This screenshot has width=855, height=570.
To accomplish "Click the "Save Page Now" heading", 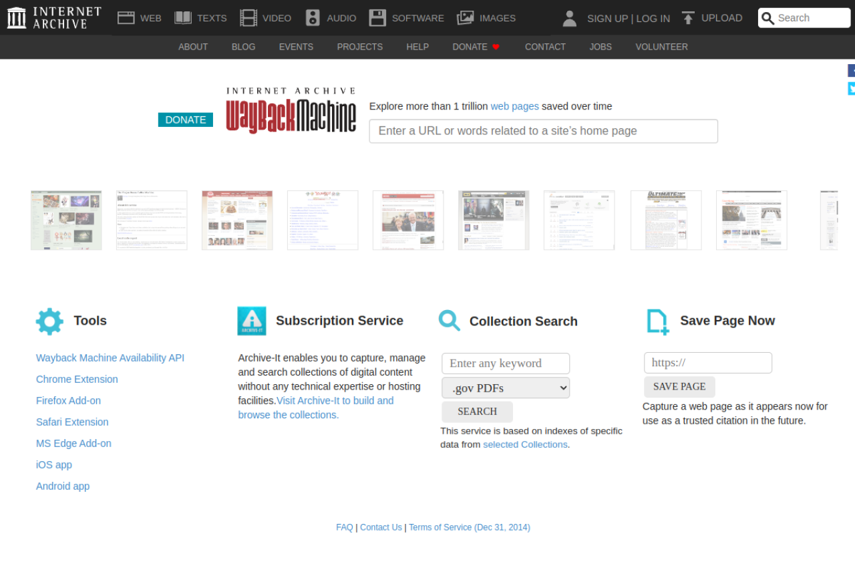I will pyautogui.click(x=727, y=321).
